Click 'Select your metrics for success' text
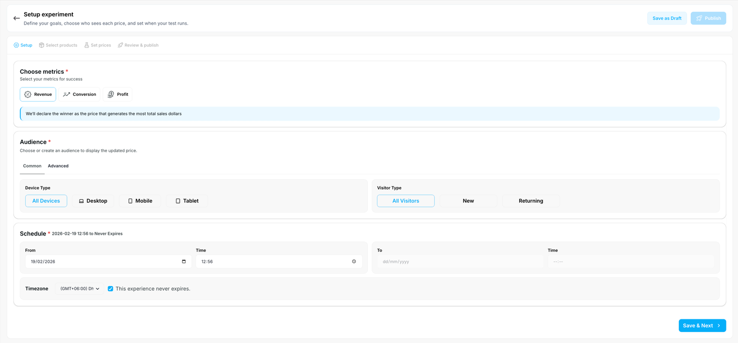The height and width of the screenshot is (343, 738). pyautogui.click(x=51, y=79)
